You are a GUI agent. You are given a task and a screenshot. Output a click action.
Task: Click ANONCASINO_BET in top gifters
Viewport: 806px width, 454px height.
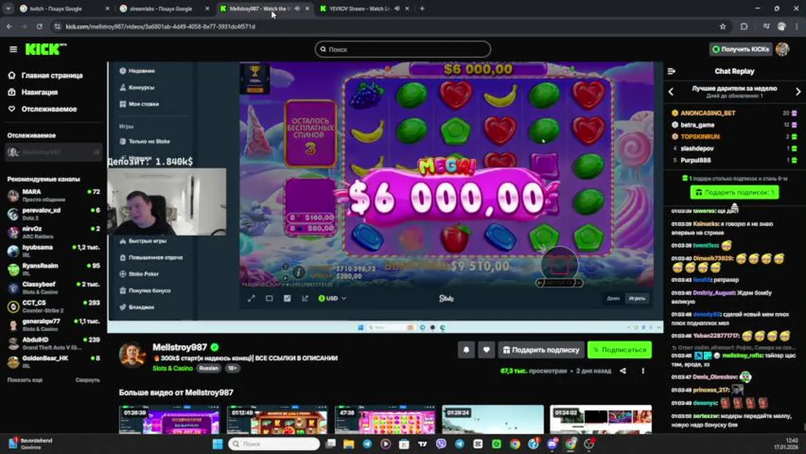[x=708, y=113]
